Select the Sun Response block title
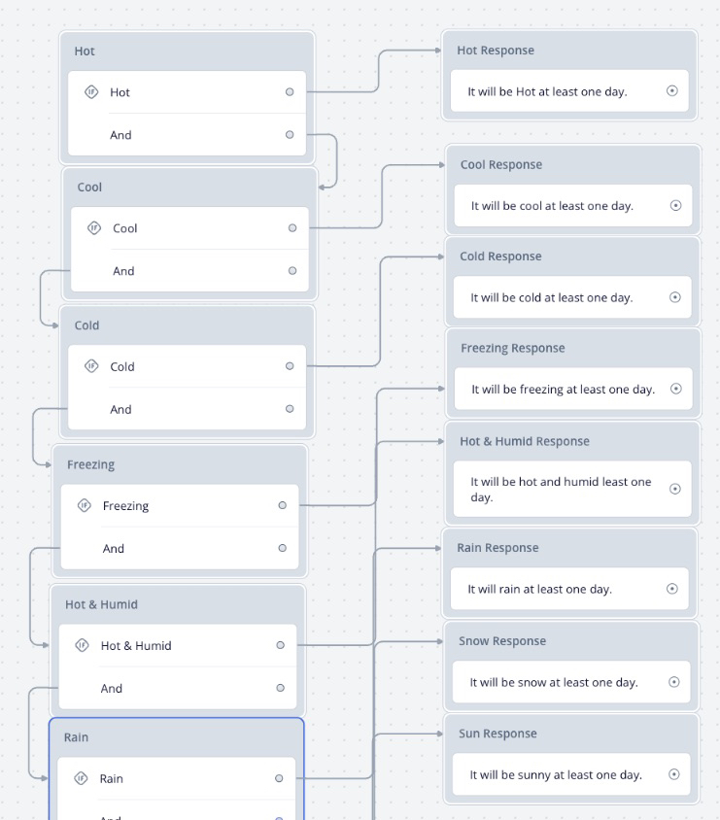Screen dimensions: 720x820 click(497, 734)
